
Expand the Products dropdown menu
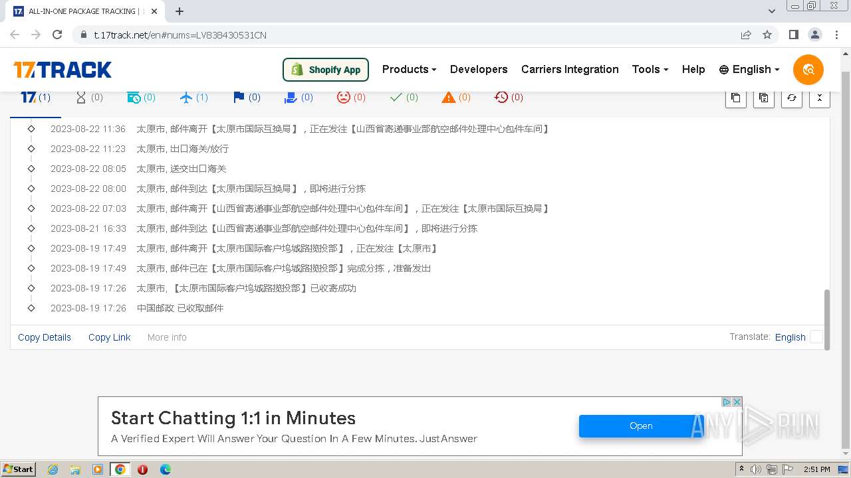pos(409,70)
